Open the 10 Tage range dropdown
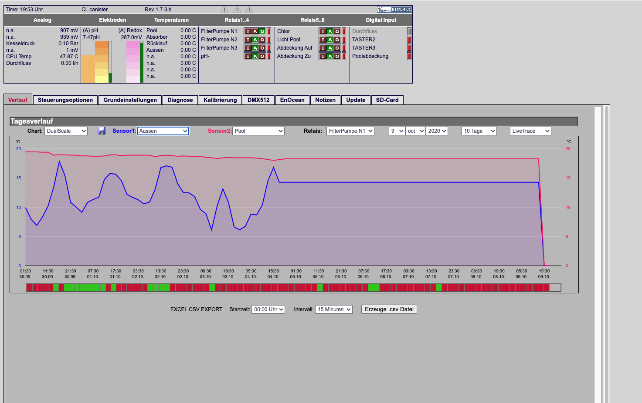Screen dimensions: 642x403 (479, 131)
